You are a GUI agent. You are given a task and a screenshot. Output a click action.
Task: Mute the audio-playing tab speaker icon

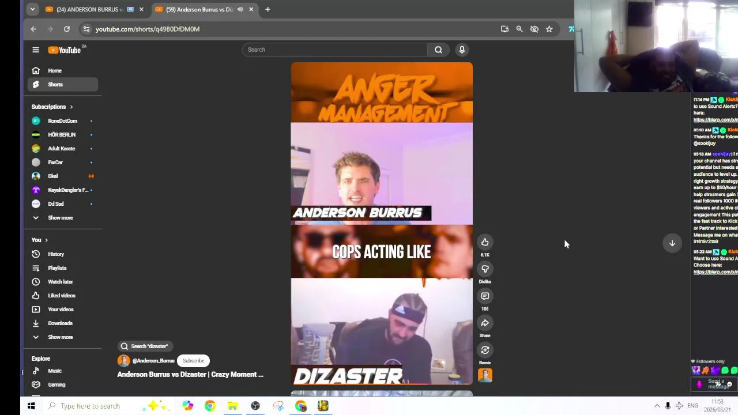tap(240, 9)
